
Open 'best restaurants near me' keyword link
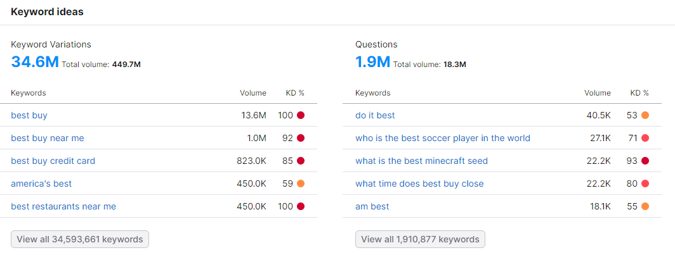pyautogui.click(x=63, y=206)
